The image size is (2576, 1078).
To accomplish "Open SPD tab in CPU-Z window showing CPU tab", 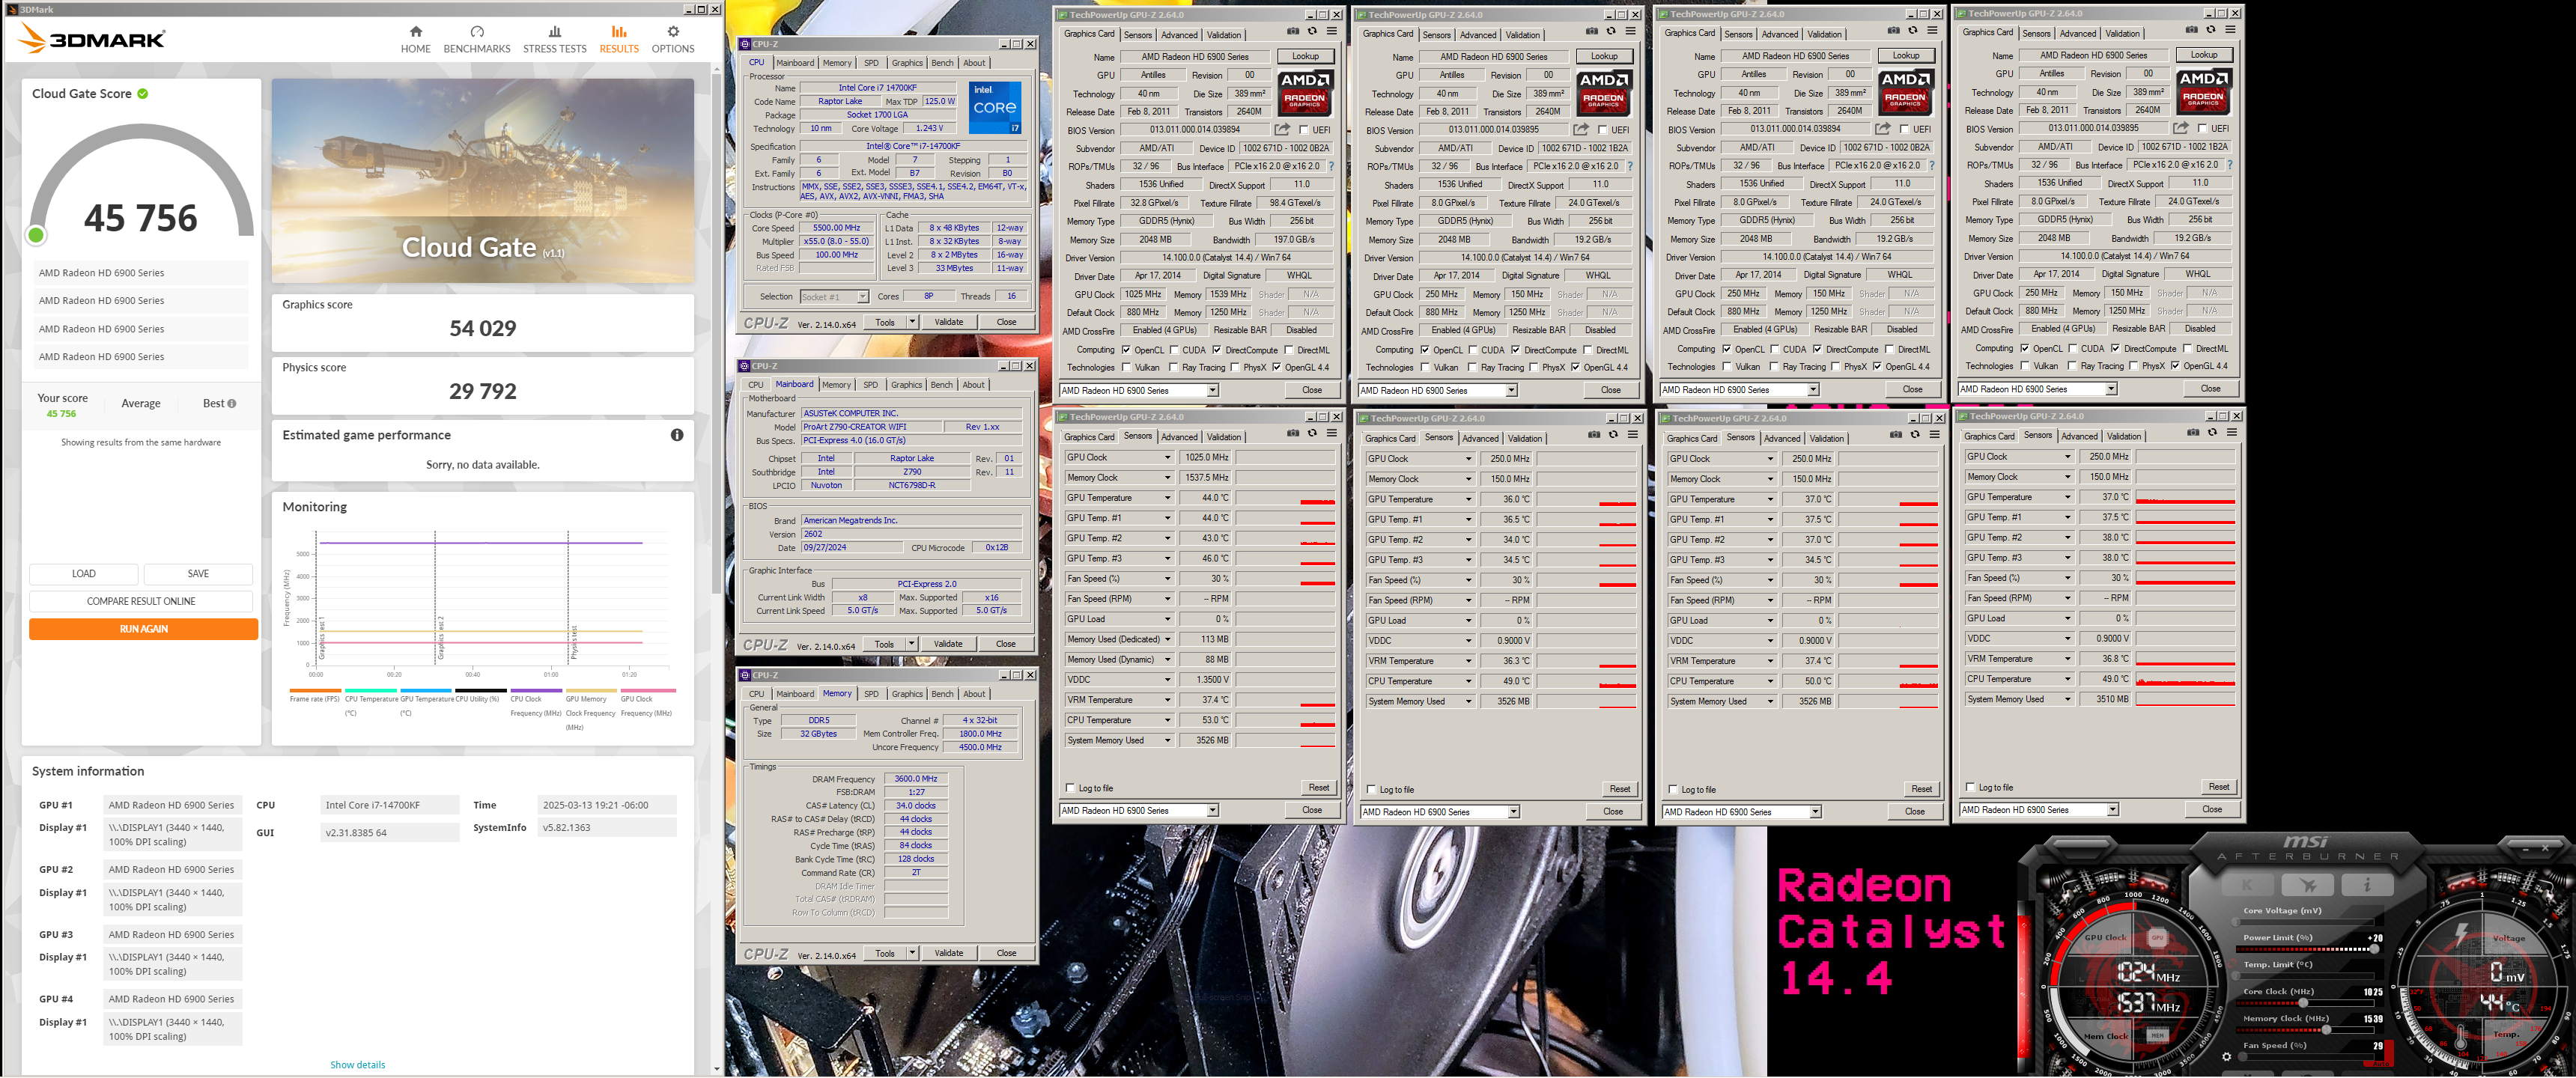I will pyautogui.click(x=871, y=63).
